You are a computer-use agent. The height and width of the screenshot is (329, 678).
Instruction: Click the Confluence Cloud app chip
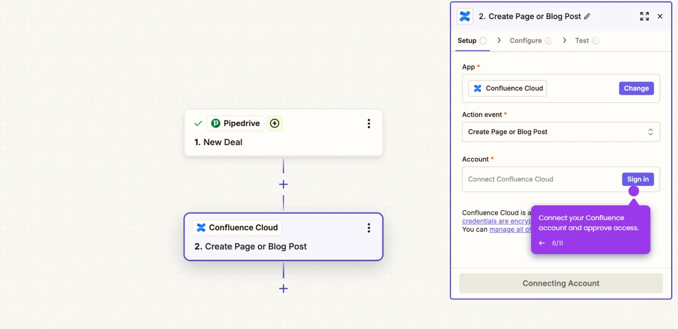click(508, 88)
